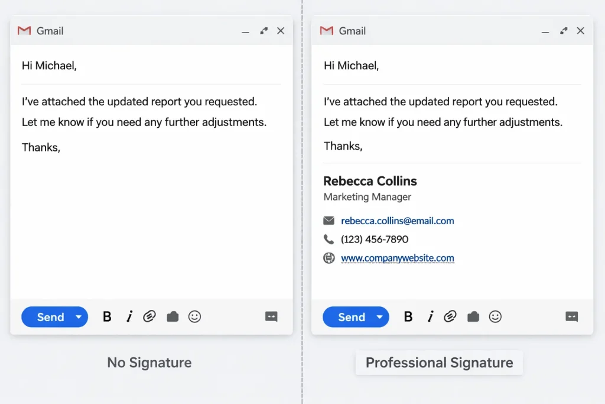Image resolution: width=605 pixels, height=404 pixels.
Task: Click the globe icon beside the website link
Action: [329, 258]
